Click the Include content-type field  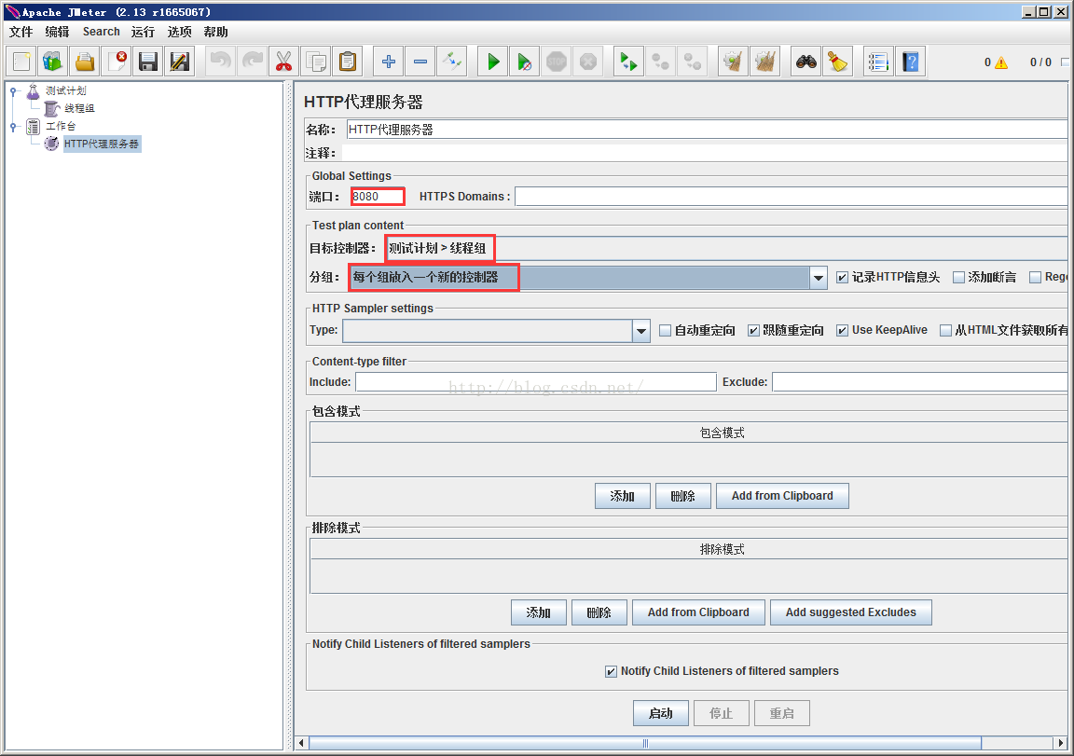pos(536,382)
